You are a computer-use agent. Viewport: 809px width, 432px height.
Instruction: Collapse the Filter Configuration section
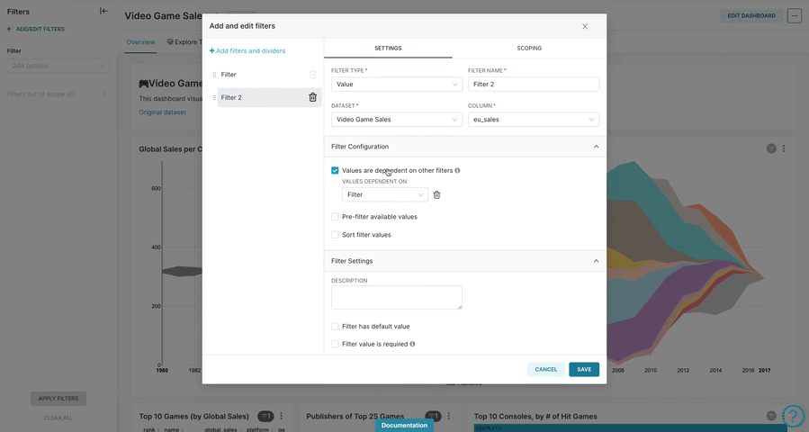tap(595, 147)
